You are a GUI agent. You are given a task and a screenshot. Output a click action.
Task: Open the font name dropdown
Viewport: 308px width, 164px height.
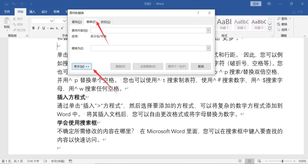coord(52,21)
